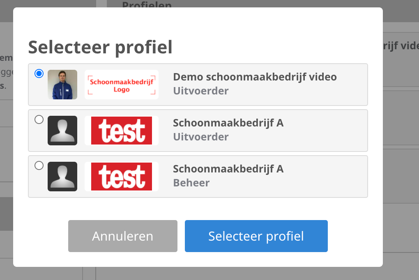Click the Beheer role label
This screenshot has height=280, width=419.
(x=191, y=183)
